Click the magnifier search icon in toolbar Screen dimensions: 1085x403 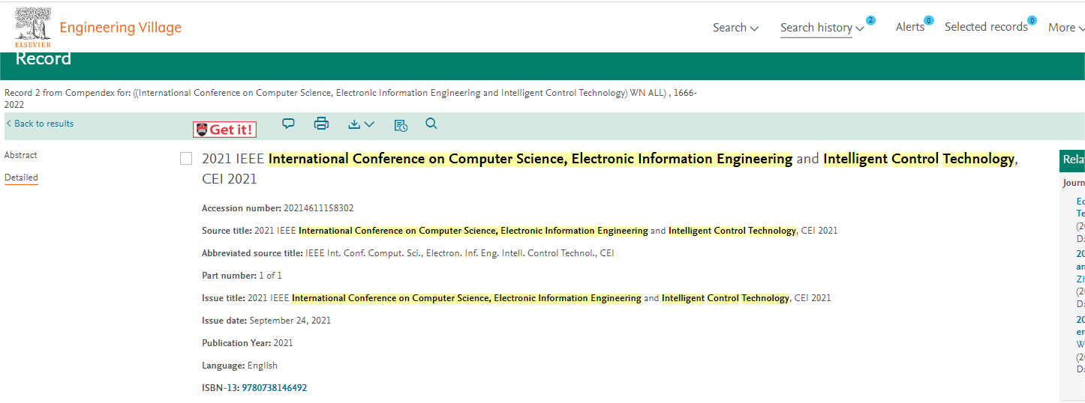[x=431, y=124]
